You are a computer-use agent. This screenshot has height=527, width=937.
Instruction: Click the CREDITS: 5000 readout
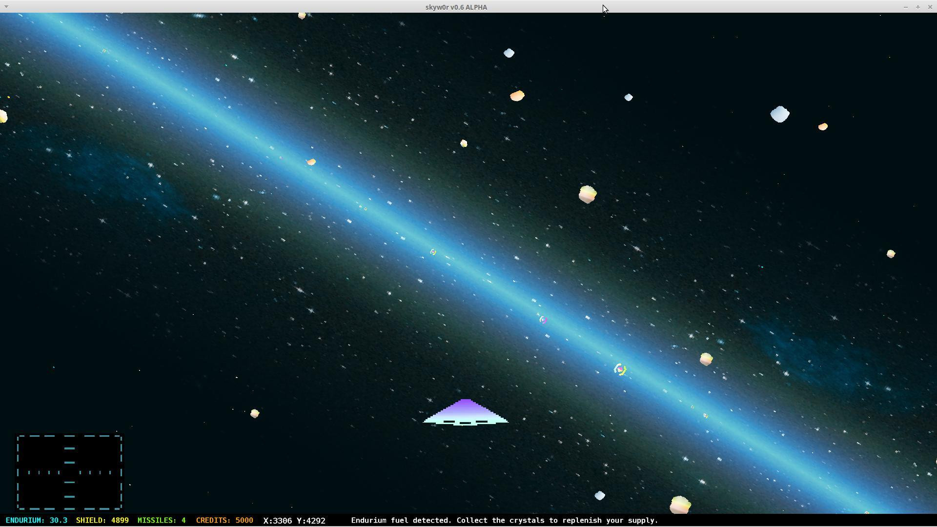[x=224, y=520]
